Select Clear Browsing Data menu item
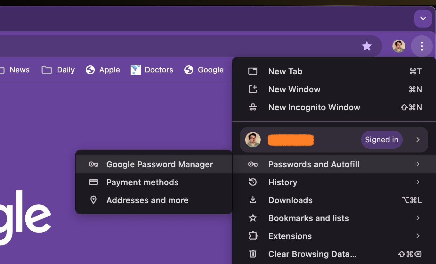Viewport: 436px width, 264px height. click(x=334, y=254)
